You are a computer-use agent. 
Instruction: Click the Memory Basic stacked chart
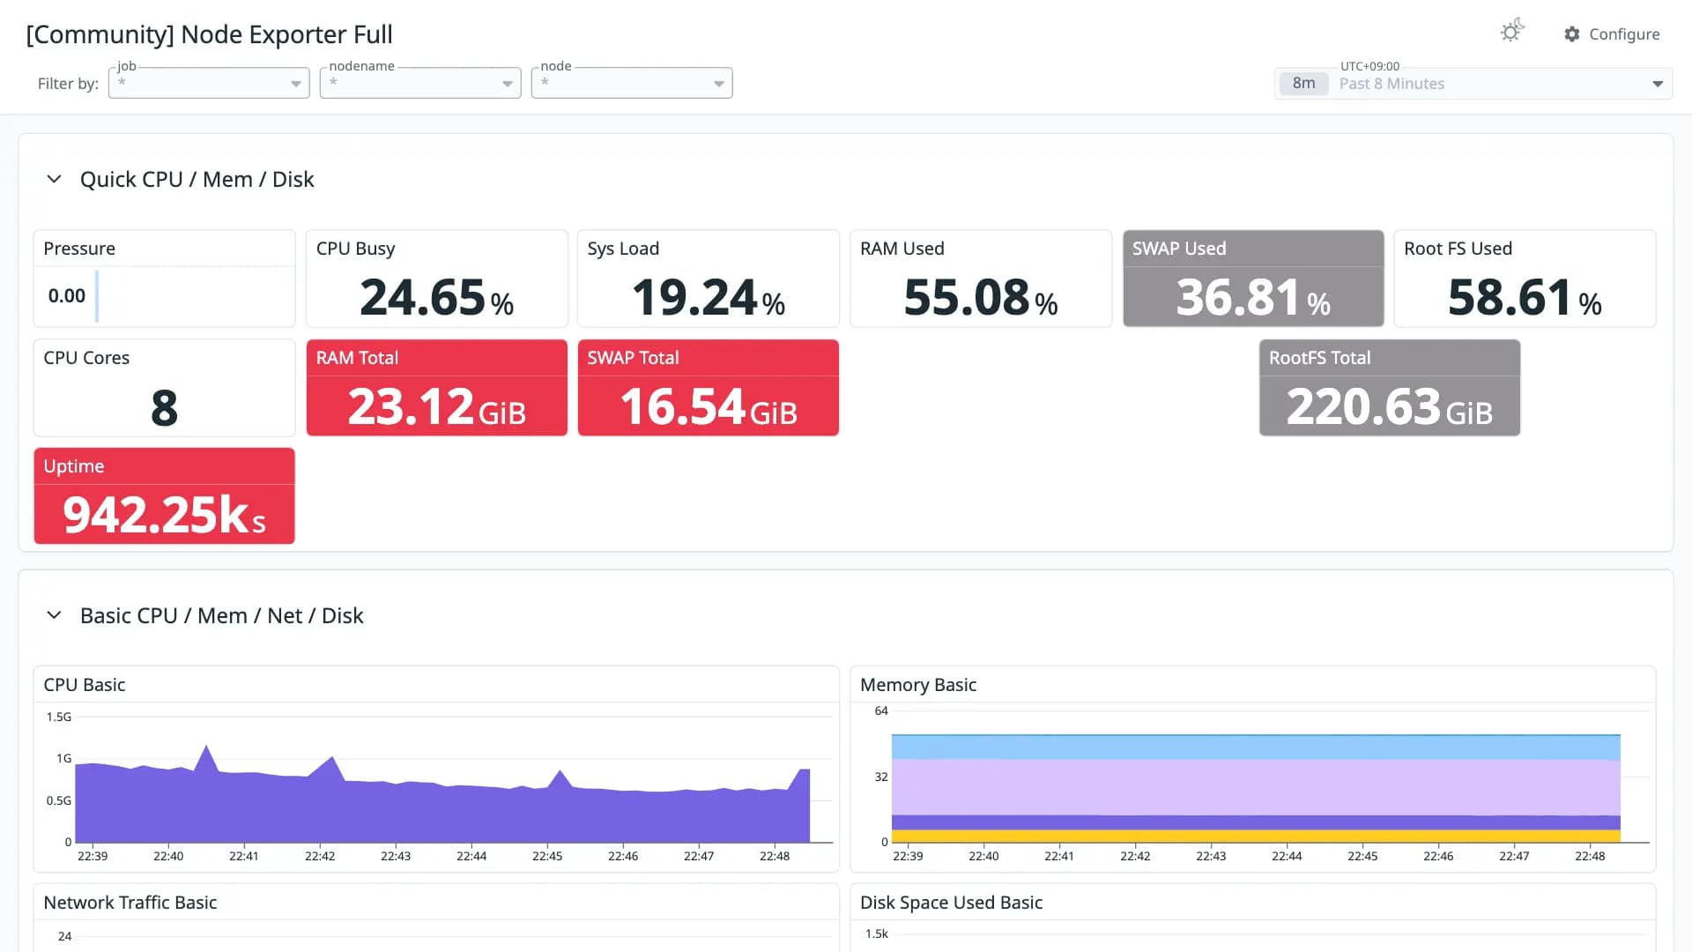(x=1256, y=788)
